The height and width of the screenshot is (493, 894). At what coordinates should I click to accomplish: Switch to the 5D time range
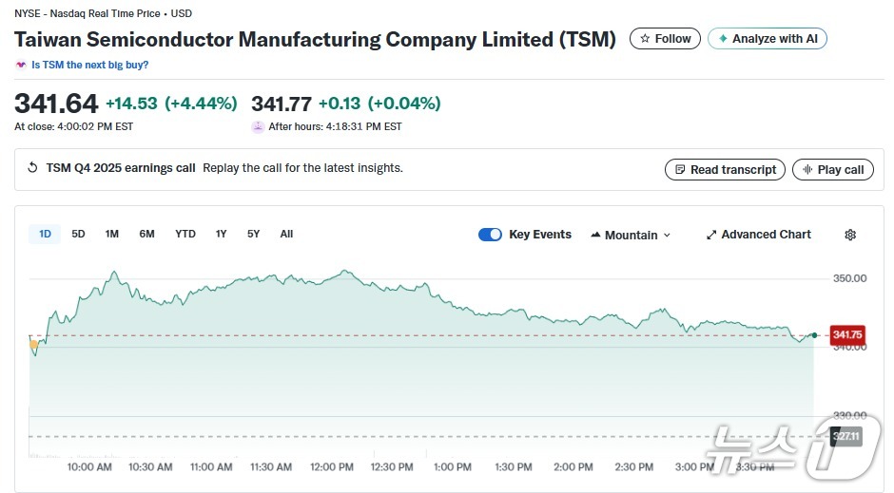(x=78, y=234)
